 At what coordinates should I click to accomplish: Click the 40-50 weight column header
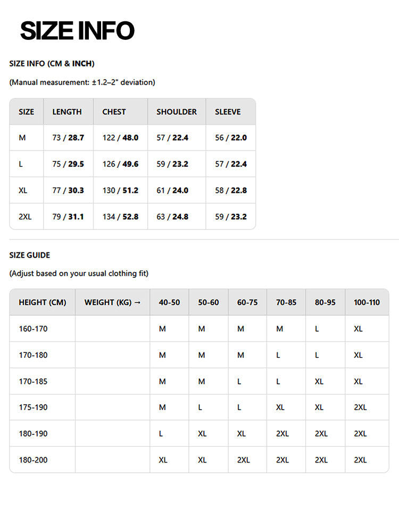click(x=169, y=302)
